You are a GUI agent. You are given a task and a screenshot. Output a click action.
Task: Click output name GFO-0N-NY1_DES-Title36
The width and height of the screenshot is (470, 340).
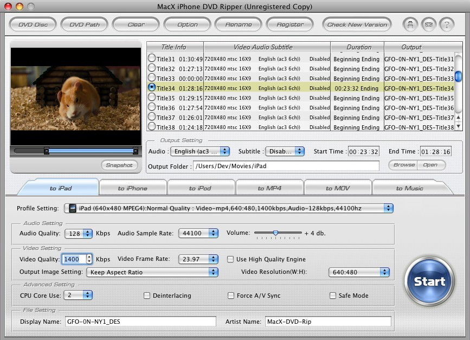click(x=419, y=108)
